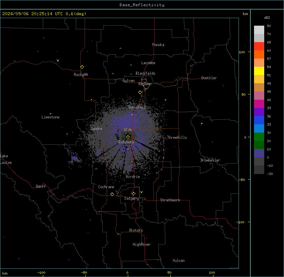Select the light gray 70-80 dBZ legend swatch

click(x=259, y=30)
